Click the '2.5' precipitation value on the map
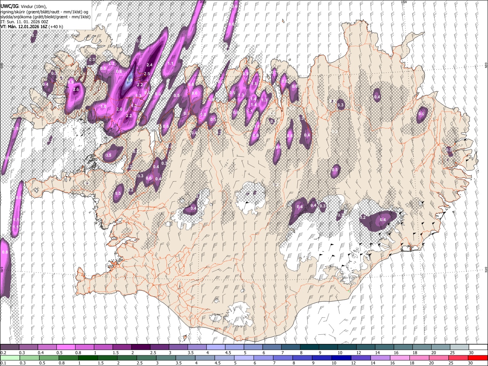 (x=147, y=74)
